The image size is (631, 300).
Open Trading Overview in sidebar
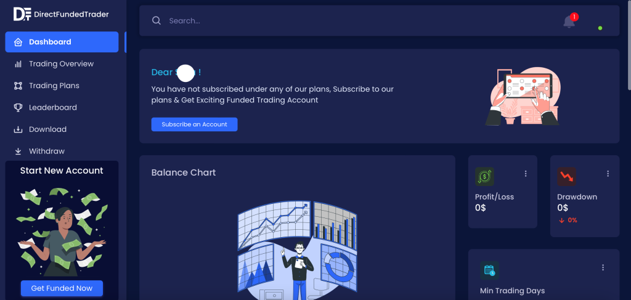(x=62, y=64)
